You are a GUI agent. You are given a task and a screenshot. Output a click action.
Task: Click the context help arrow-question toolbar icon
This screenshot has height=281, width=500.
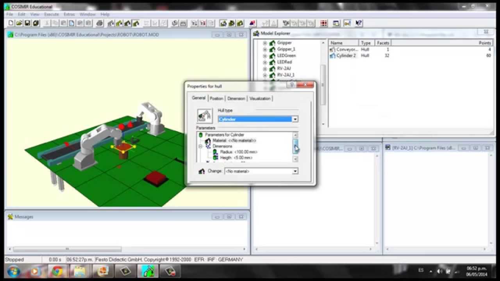[x=359, y=23]
